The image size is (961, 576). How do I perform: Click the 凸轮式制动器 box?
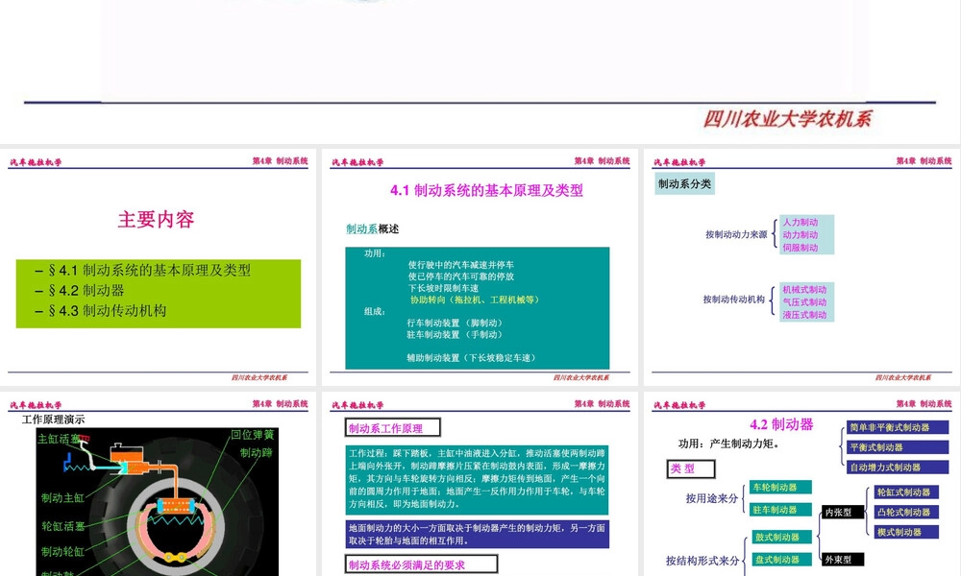pyautogui.click(x=906, y=513)
